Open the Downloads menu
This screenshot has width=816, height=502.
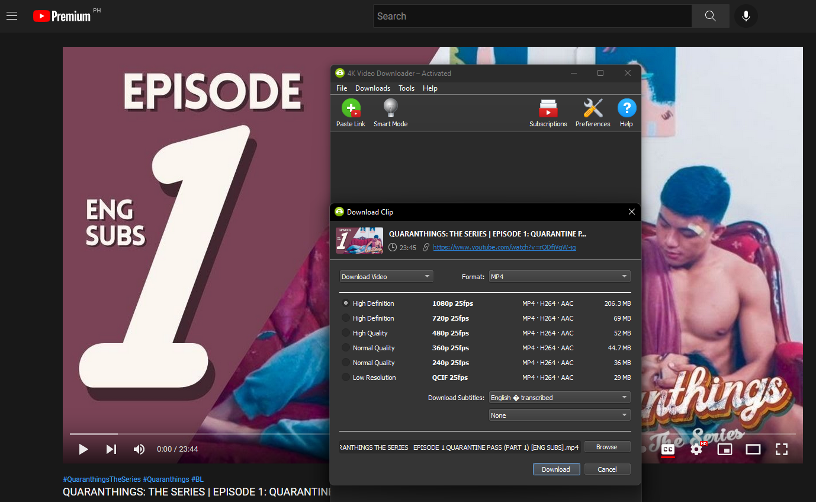point(372,88)
